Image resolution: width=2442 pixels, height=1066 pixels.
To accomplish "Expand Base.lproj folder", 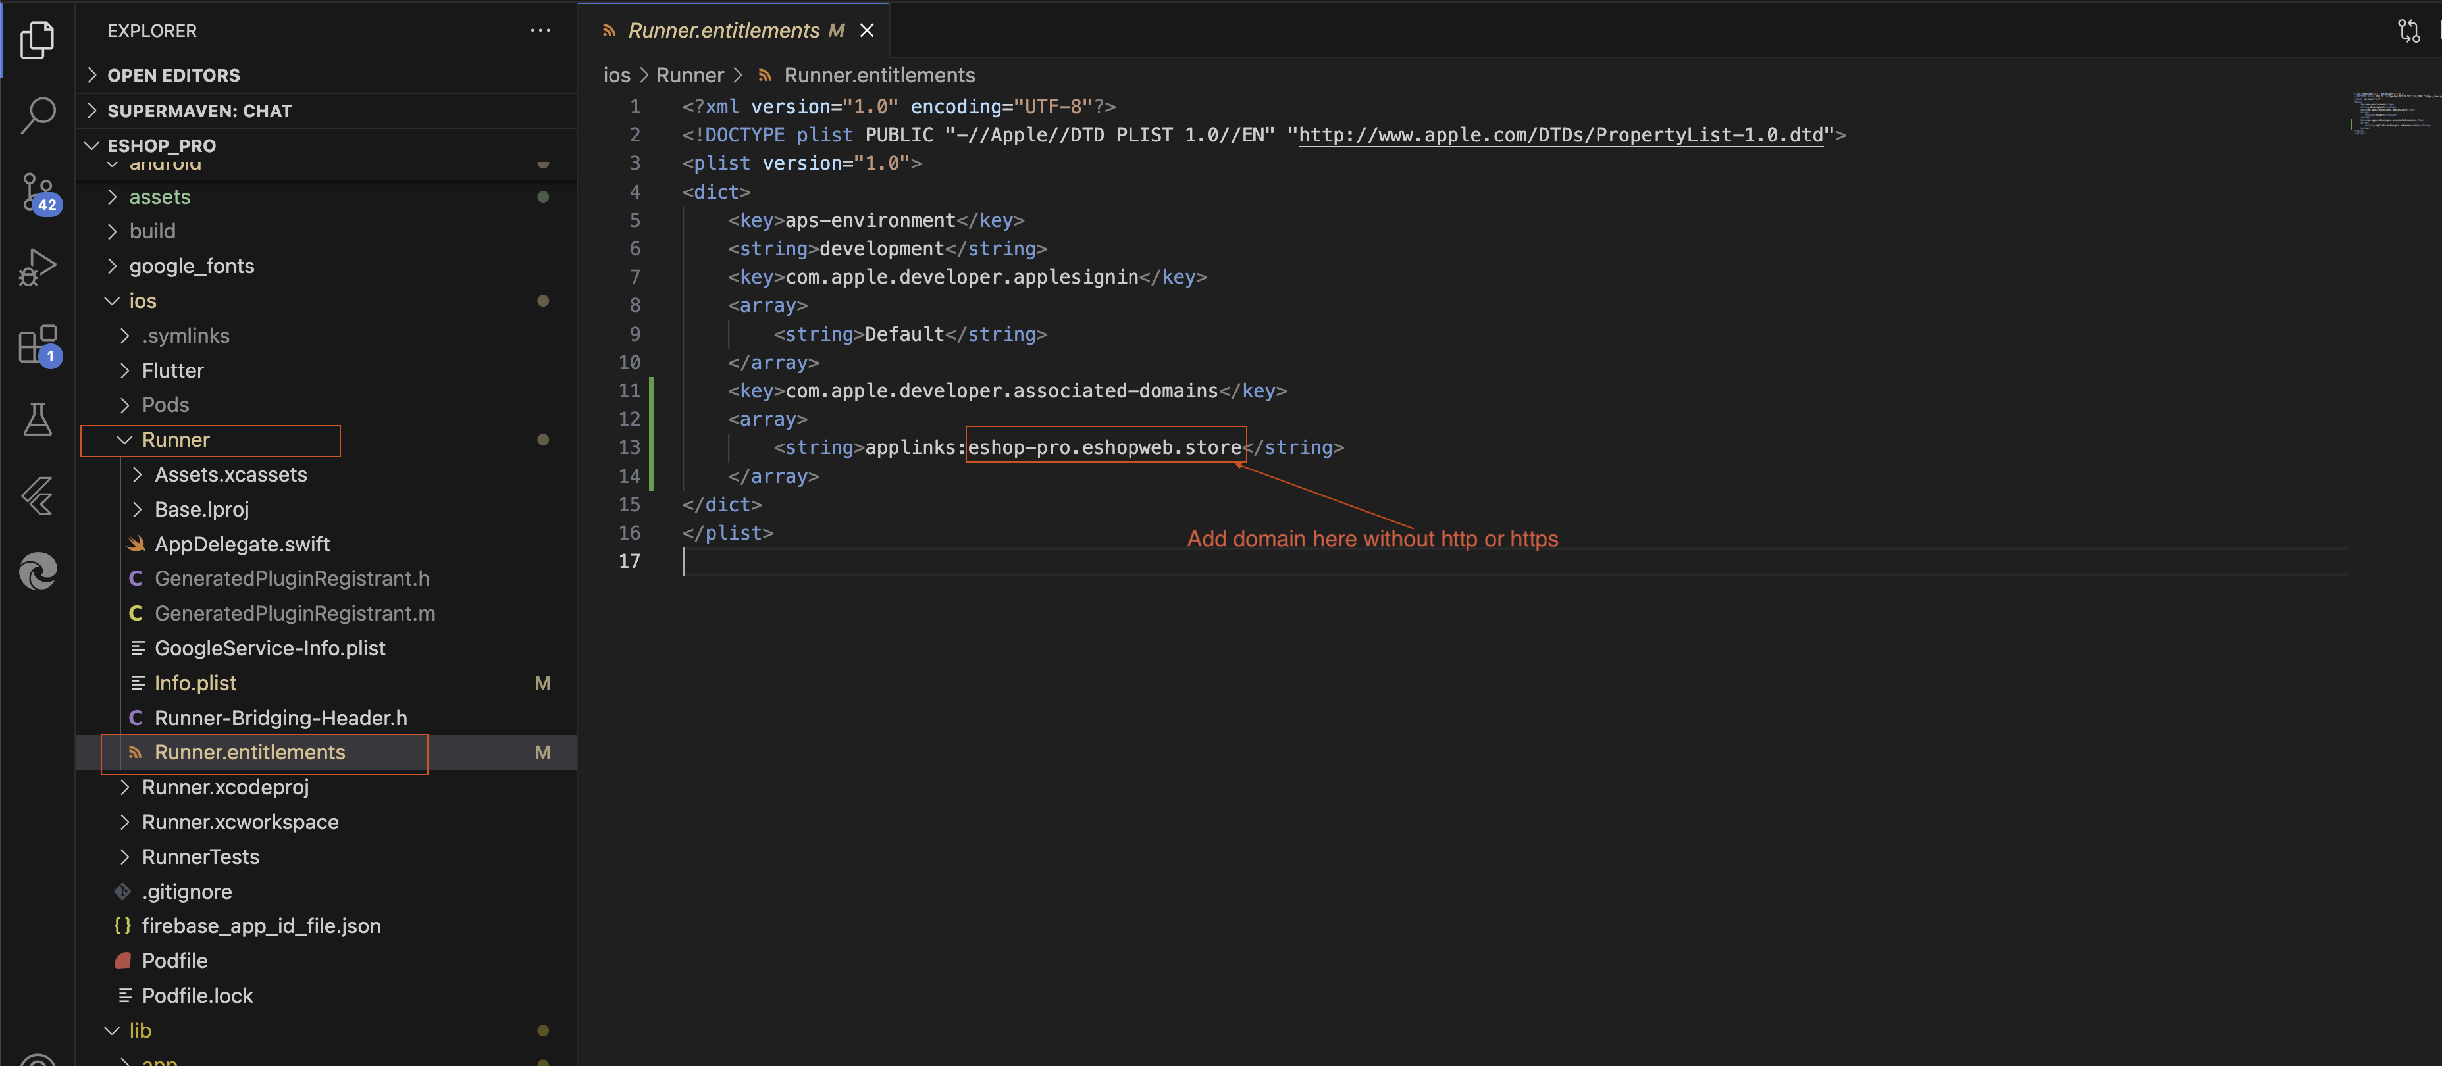I will (x=326, y=510).
